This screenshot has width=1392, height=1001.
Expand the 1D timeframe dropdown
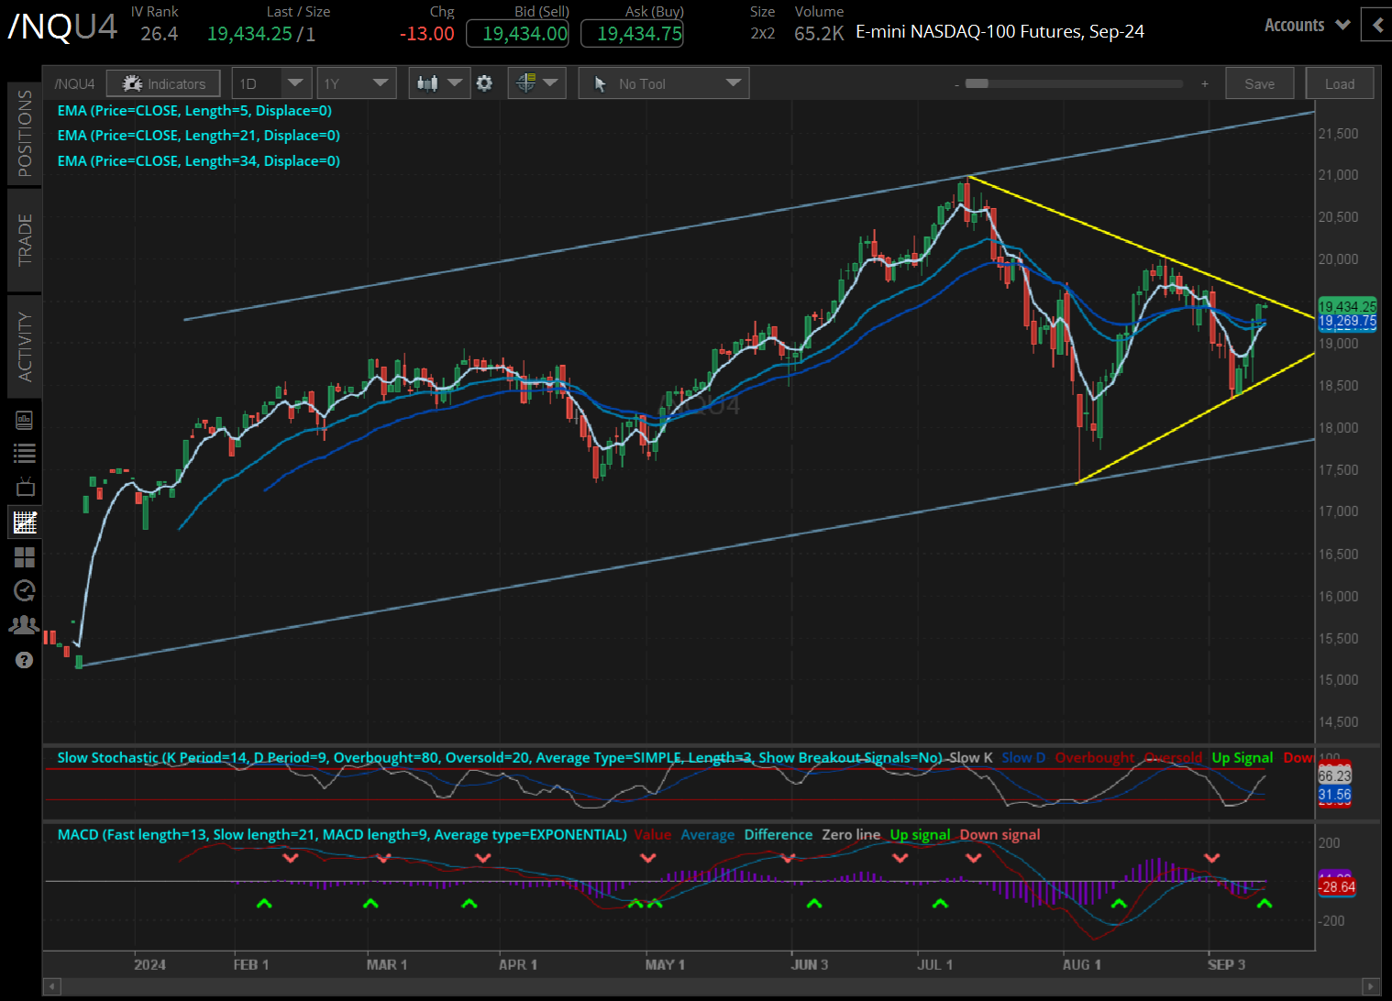pos(271,82)
